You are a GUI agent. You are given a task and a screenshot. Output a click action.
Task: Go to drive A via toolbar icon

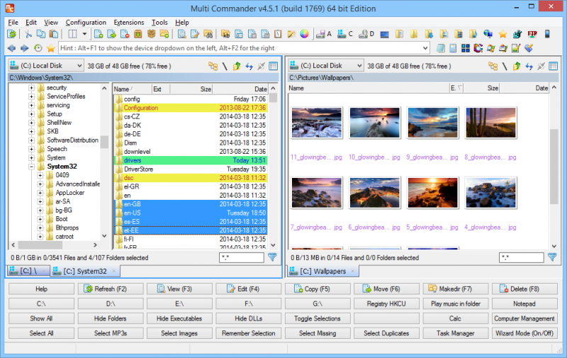(323, 34)
